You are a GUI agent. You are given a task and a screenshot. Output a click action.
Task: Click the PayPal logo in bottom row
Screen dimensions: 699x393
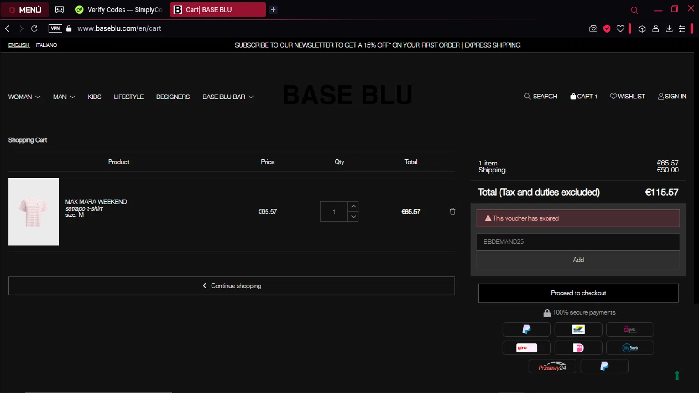pos(604,366)
